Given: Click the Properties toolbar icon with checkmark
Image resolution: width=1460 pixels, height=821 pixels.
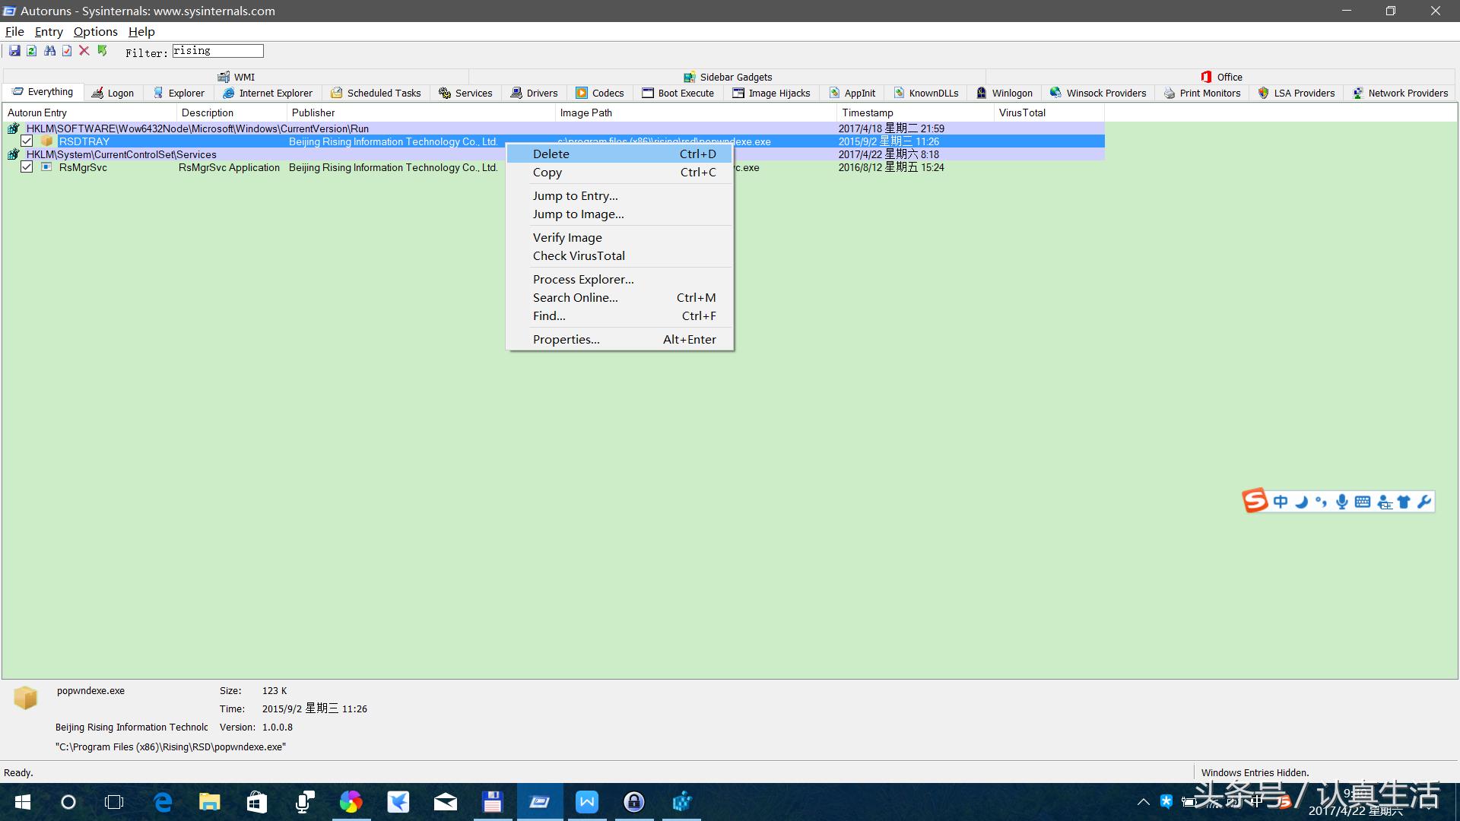Looking at the screenshot, I should coord(67,51).
